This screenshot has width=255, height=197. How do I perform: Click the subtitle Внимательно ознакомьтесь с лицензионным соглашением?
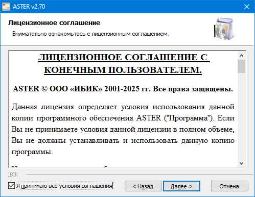click(x=90, y=34)
